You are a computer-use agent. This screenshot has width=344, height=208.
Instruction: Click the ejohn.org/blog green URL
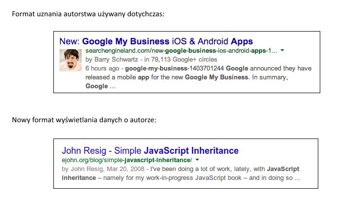[x=127, y=160]
